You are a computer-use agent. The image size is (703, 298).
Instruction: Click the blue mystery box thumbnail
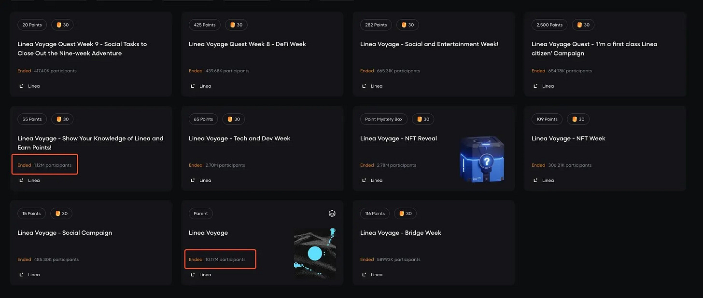tap(483, 159)
